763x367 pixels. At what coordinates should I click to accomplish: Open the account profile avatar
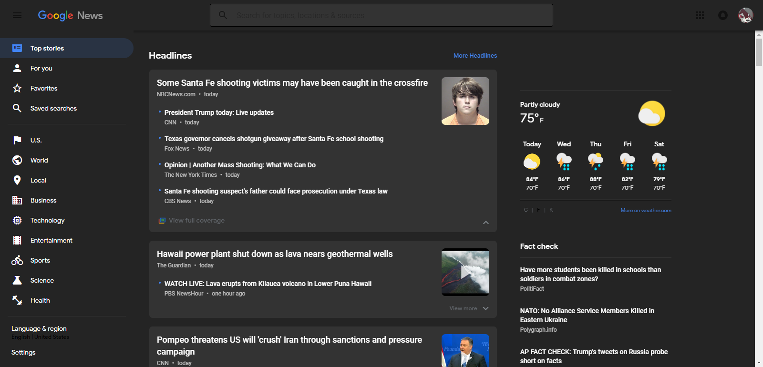(746, 15)
